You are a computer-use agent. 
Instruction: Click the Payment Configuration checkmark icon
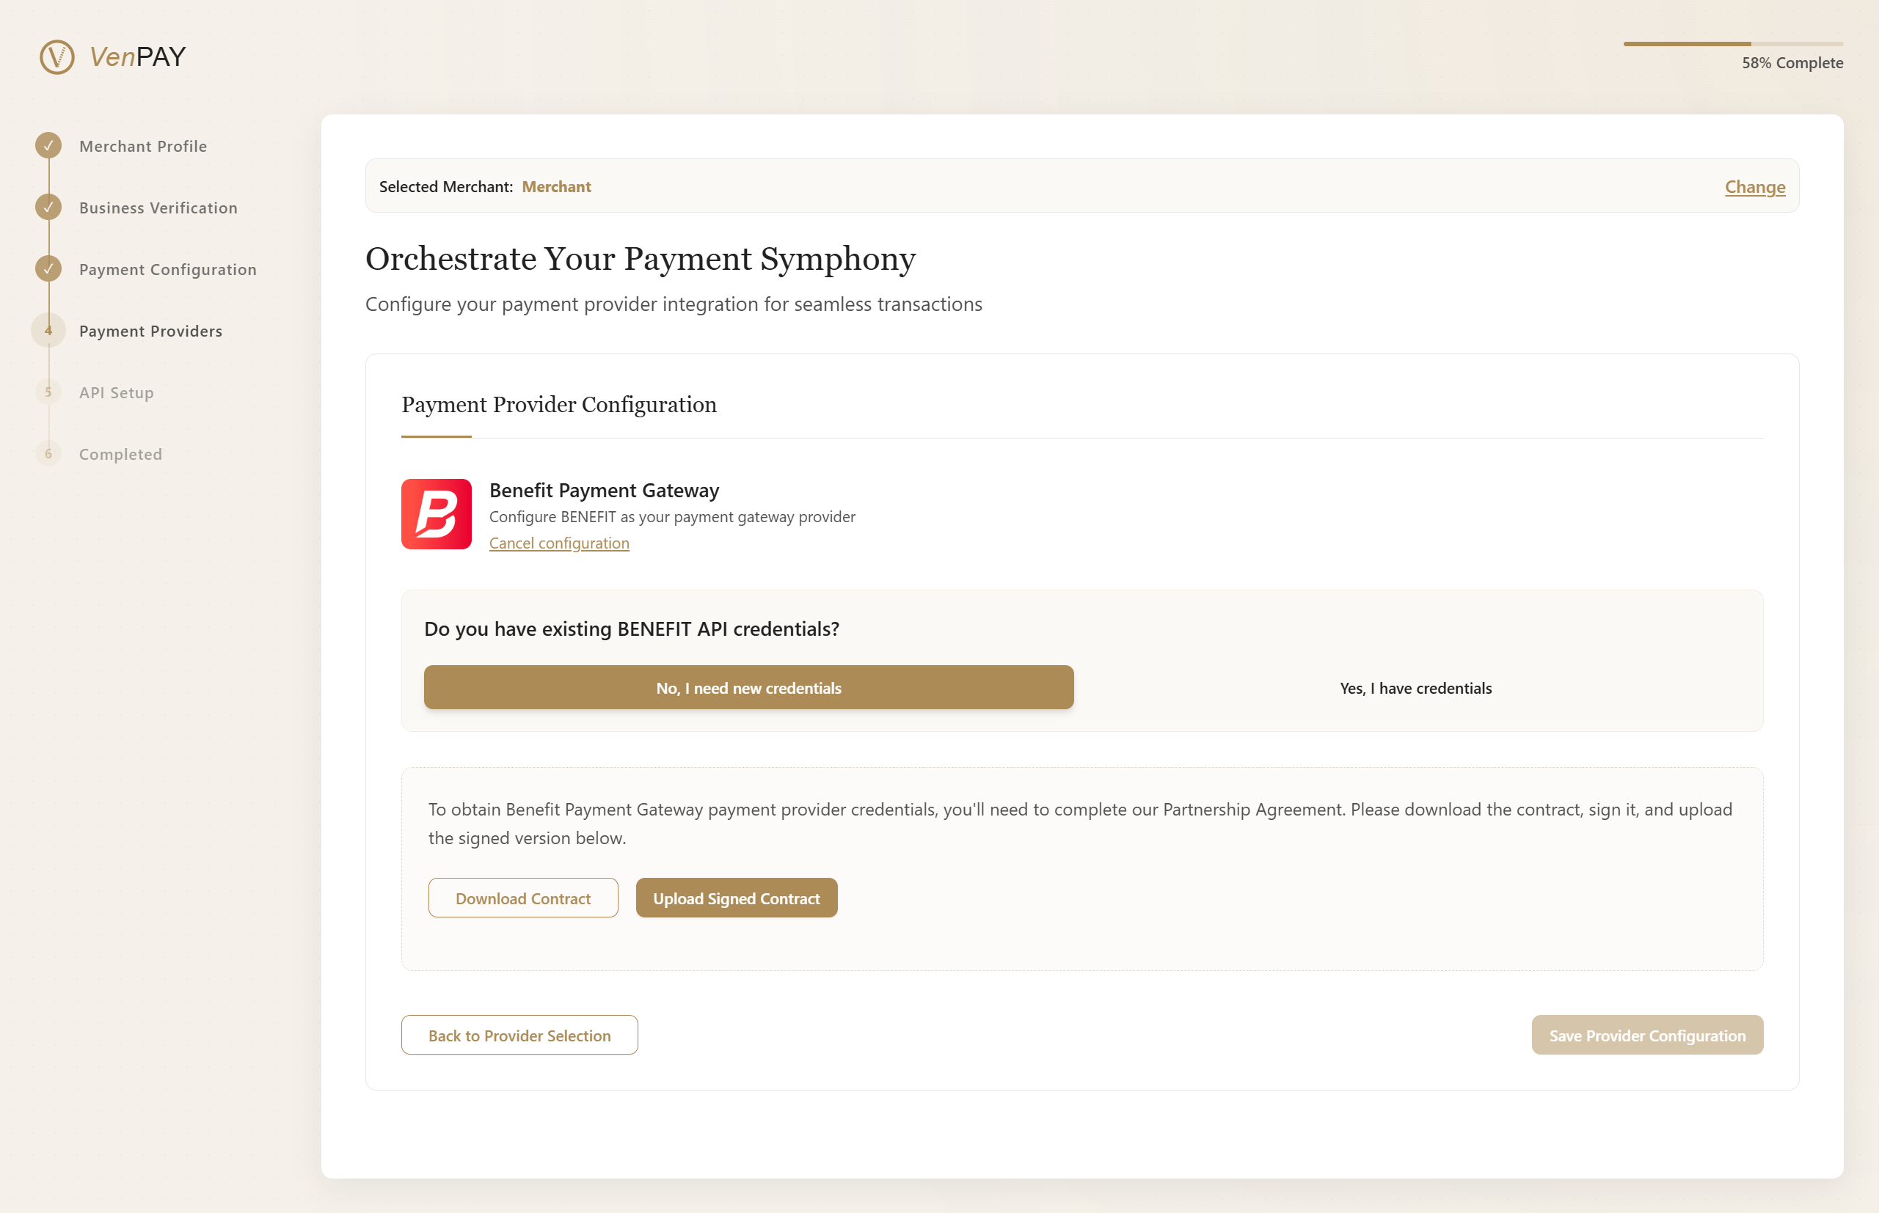click(x=49, y=268)
